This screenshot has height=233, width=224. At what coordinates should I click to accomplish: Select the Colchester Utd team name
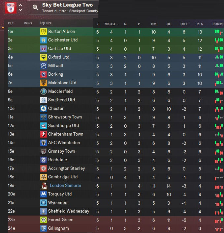(x=63, y=40)
